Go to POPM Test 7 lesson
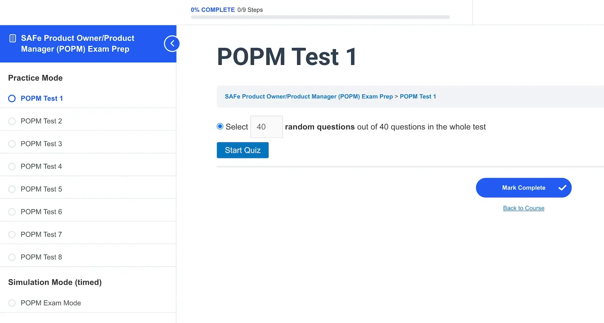The height and width of the screenshot is (323, 604). point(41,234)
